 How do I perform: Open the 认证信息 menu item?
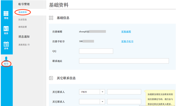click(23, 20)
